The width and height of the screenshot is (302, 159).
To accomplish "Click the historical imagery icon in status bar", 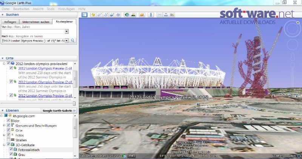I will [x=124, y=156].
